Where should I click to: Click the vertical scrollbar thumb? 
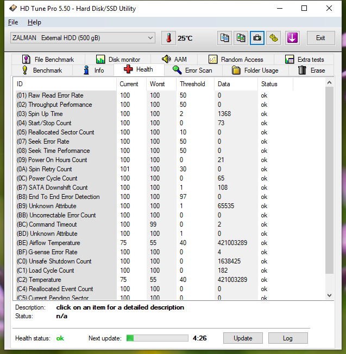[x=330, y=180]
